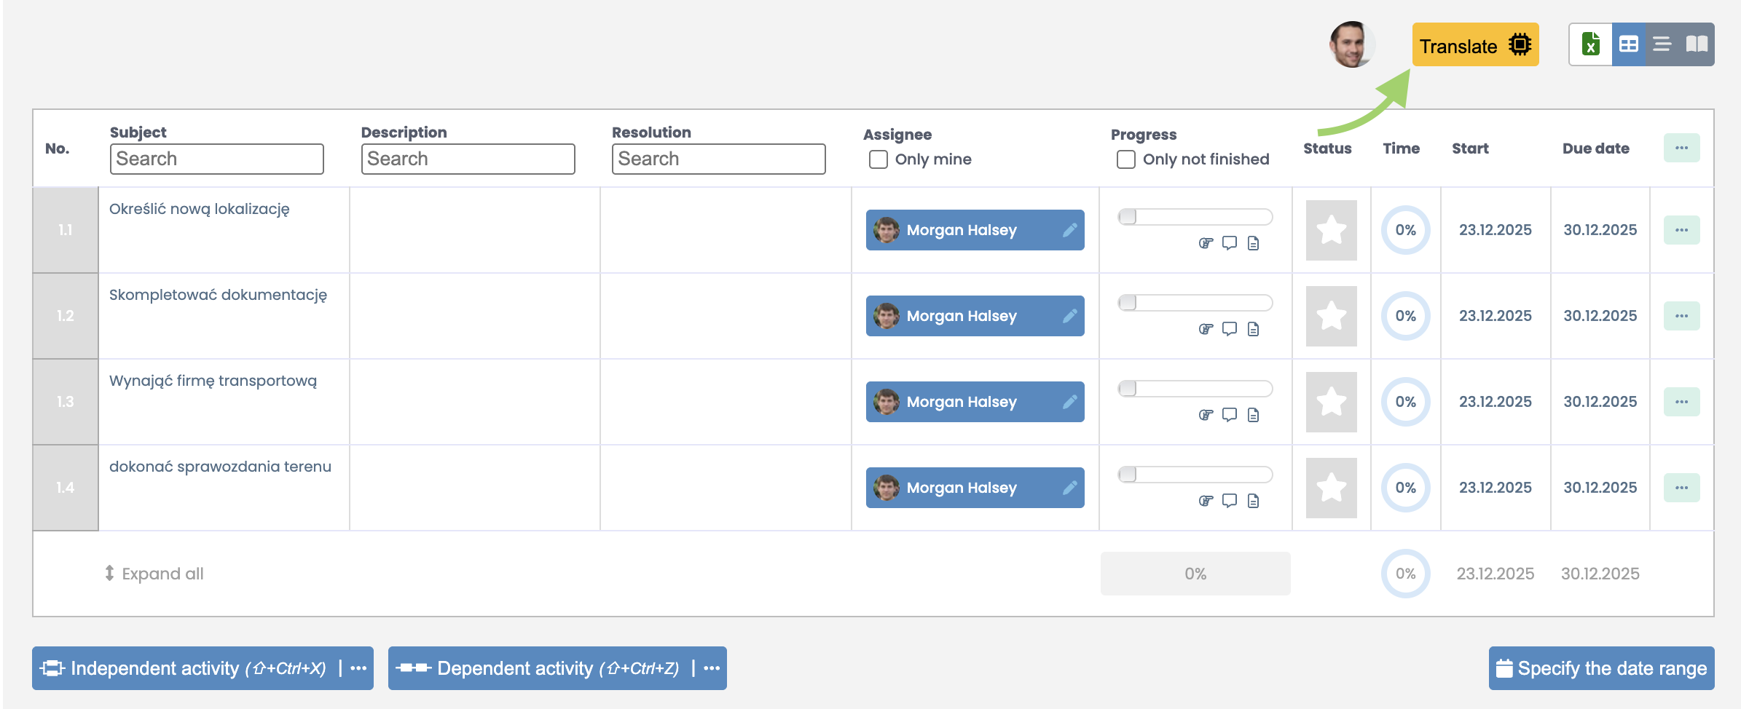The image size is (1741, 709).
Task: Open the actions menu for row 1.1
Action: click(x=1681, y=229)
